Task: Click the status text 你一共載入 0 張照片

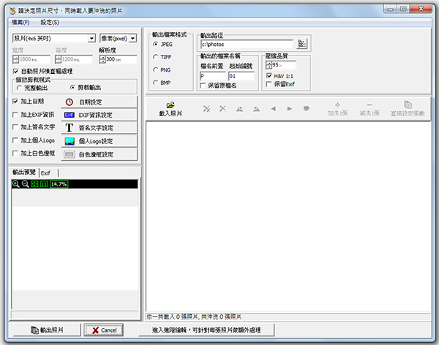Action: coord(194,316)
